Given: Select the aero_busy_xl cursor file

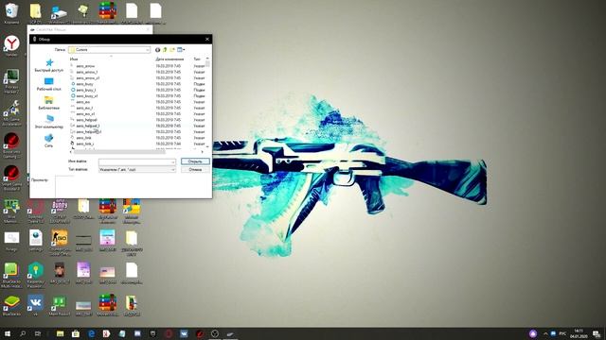Looking at the screenshot, I should click(86, 95).
